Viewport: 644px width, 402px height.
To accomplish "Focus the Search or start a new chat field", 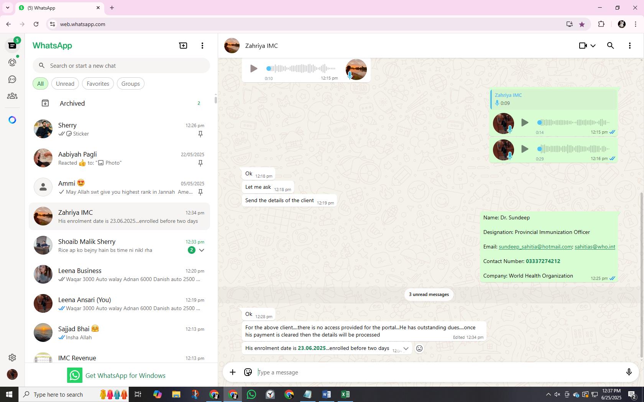I will (x=121, y=65).
